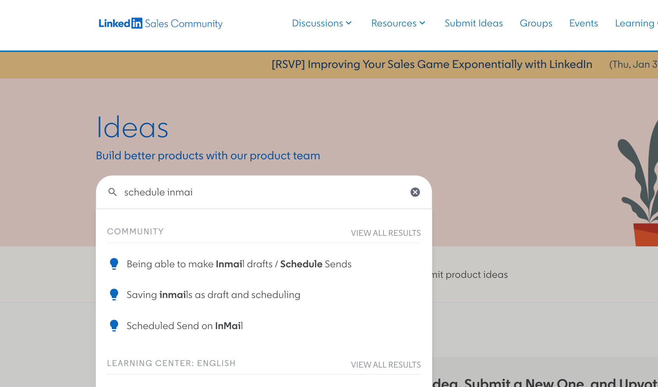Viewport: 658px width, 387px height.
Task: Open the Events page
Action: (584, 23)
